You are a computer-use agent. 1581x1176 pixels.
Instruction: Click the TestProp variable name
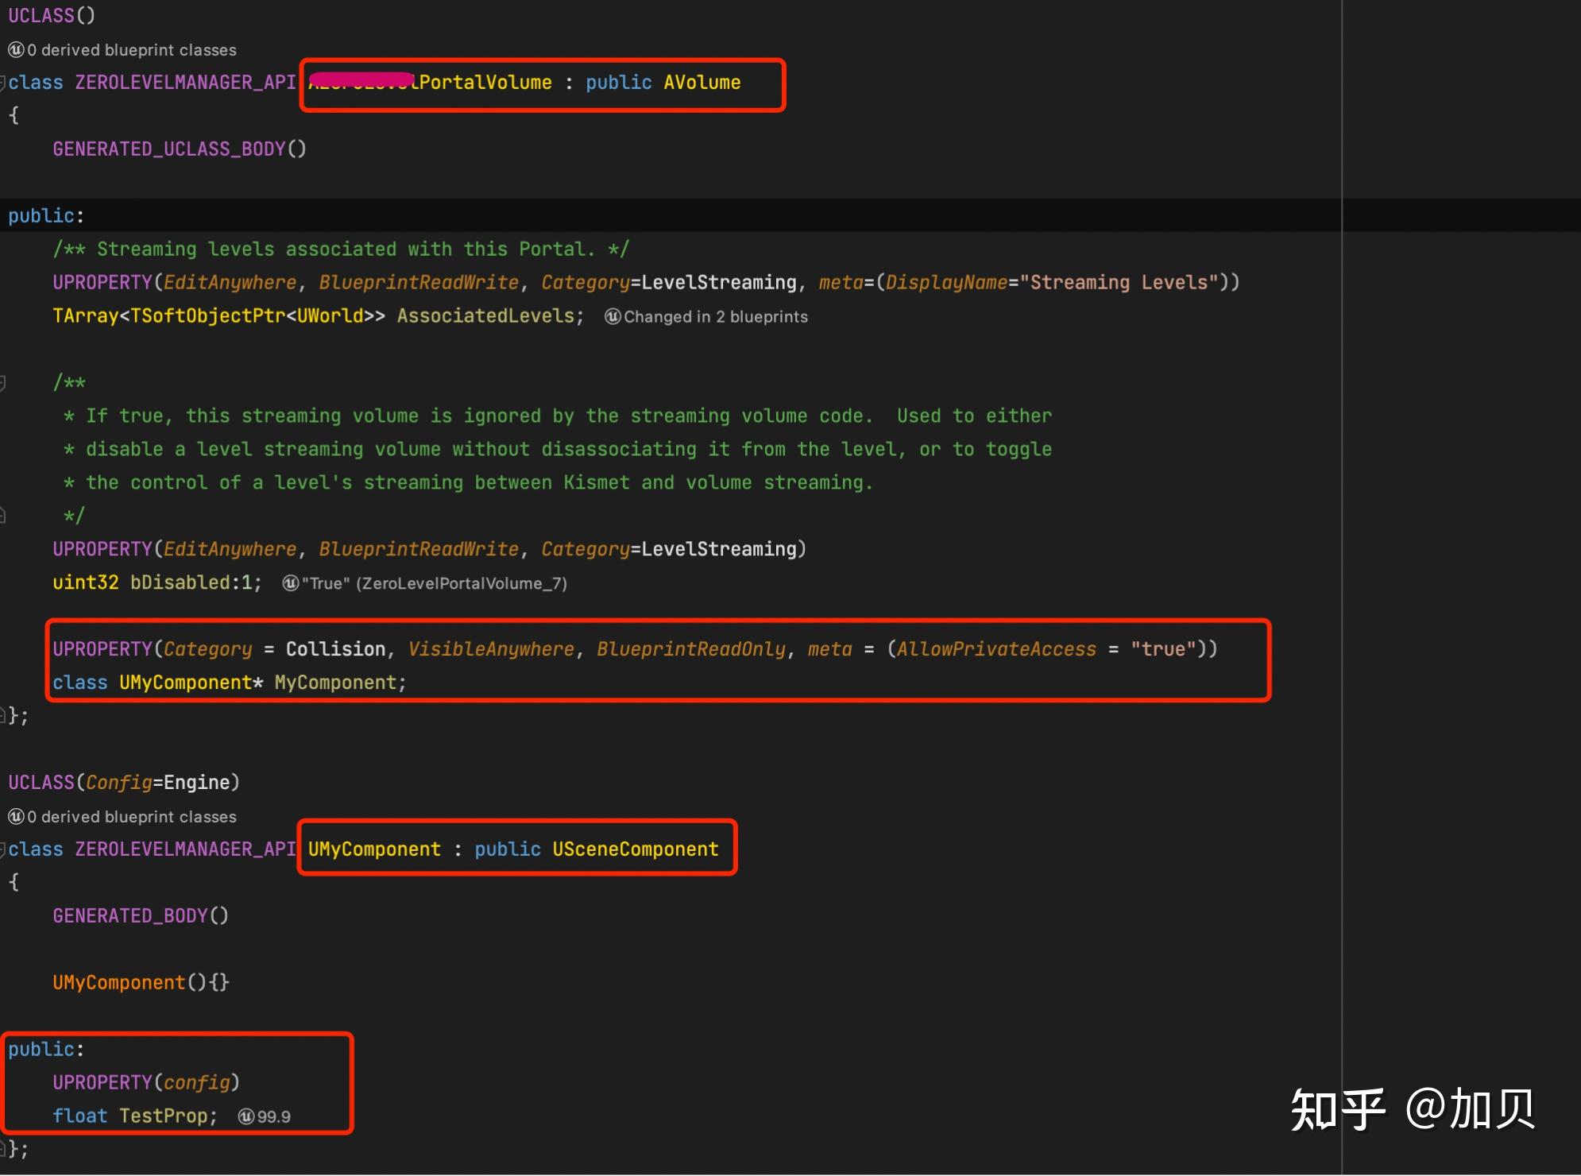pyautogui.click(x=163, y=1116)
